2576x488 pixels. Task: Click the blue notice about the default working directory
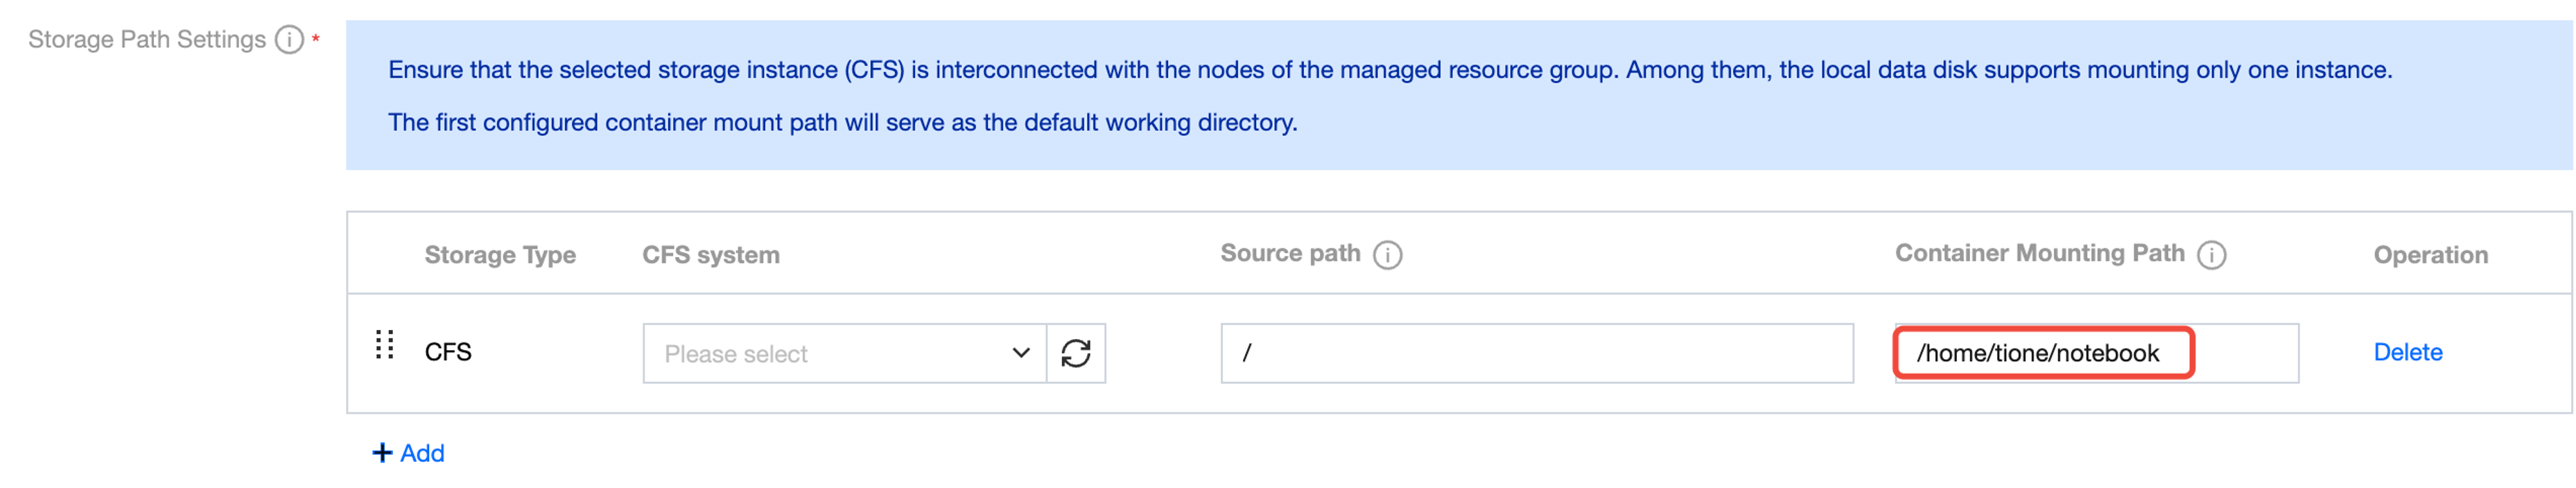pyautogui.click(x=842, y=122)
